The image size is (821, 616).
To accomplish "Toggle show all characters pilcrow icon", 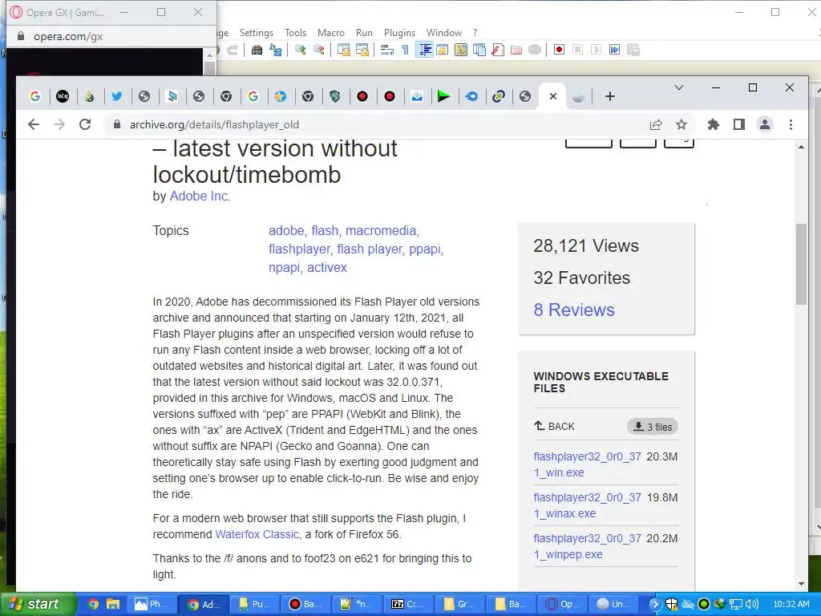I will pyautogui.click(x=405, y=50).
